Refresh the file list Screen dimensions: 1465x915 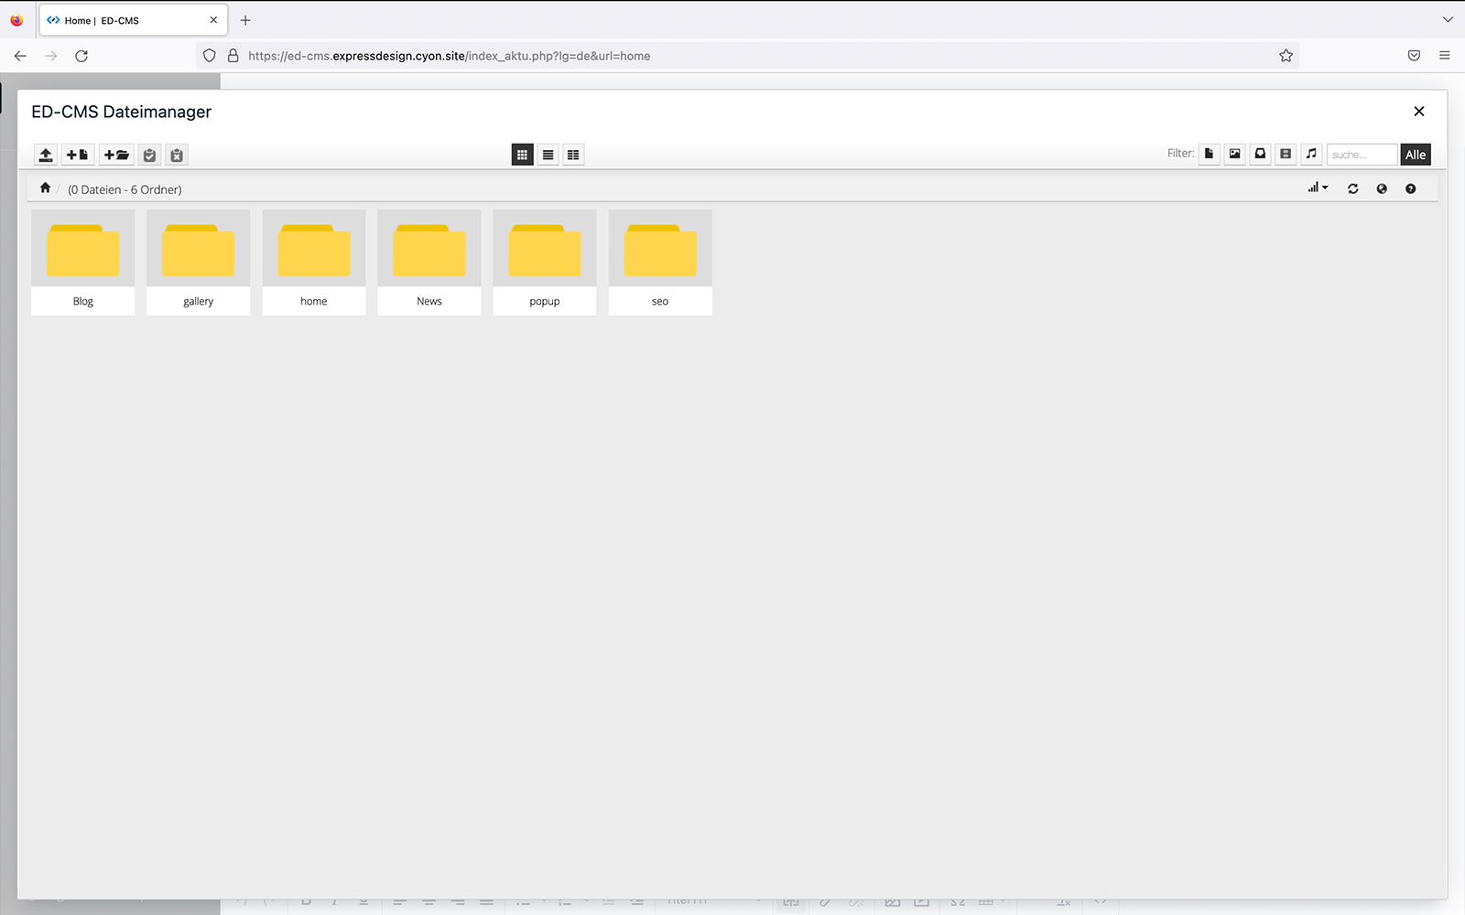(x=1352, y=188)
